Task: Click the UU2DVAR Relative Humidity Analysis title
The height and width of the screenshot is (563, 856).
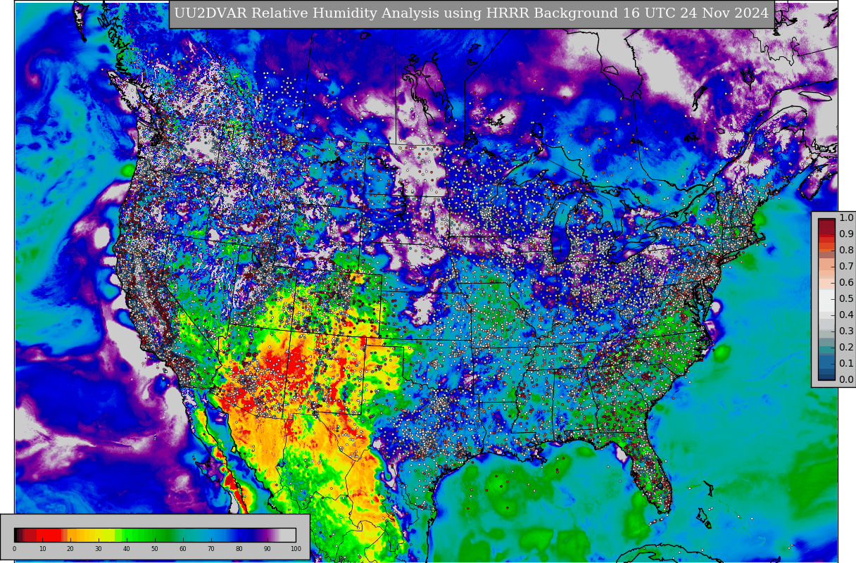Action: 471,13
